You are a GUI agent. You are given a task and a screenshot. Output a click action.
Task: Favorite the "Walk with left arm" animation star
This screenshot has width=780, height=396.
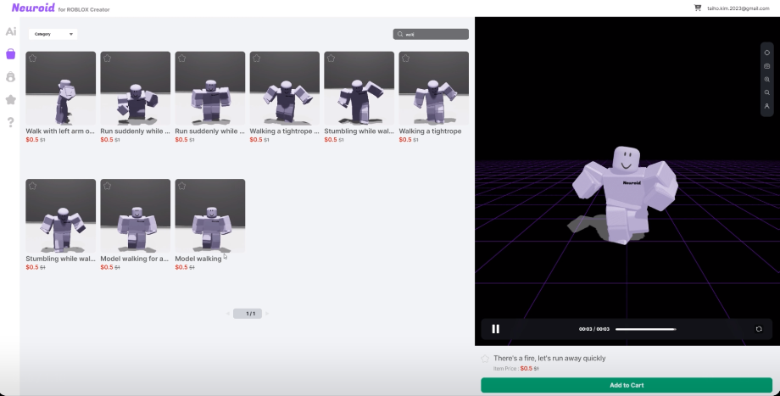click(x=32, y=58)
